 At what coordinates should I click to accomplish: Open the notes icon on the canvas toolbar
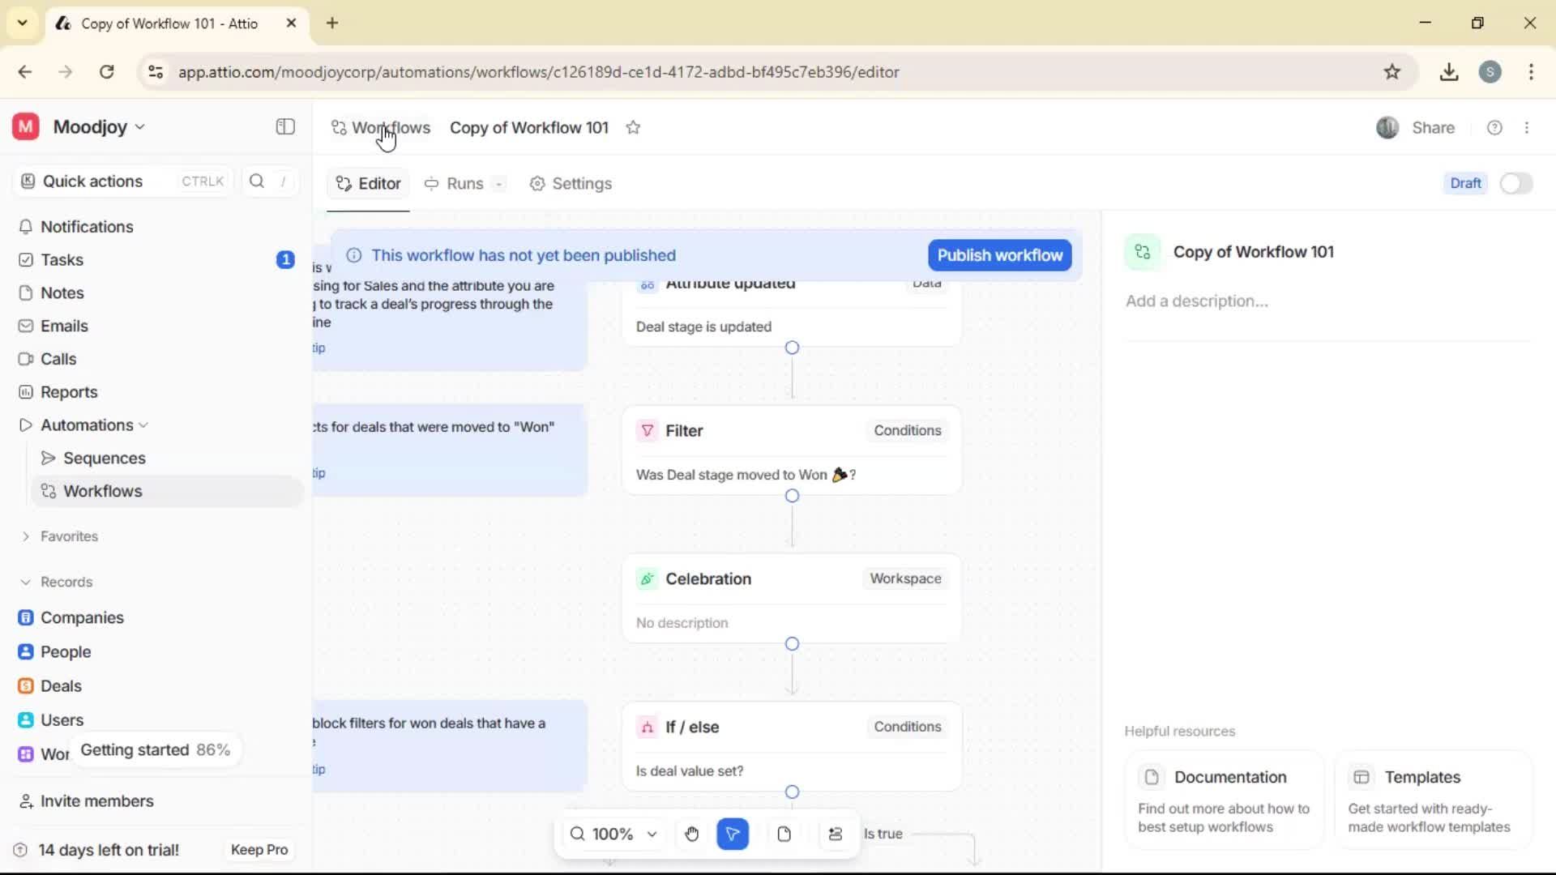pos(784,834)
